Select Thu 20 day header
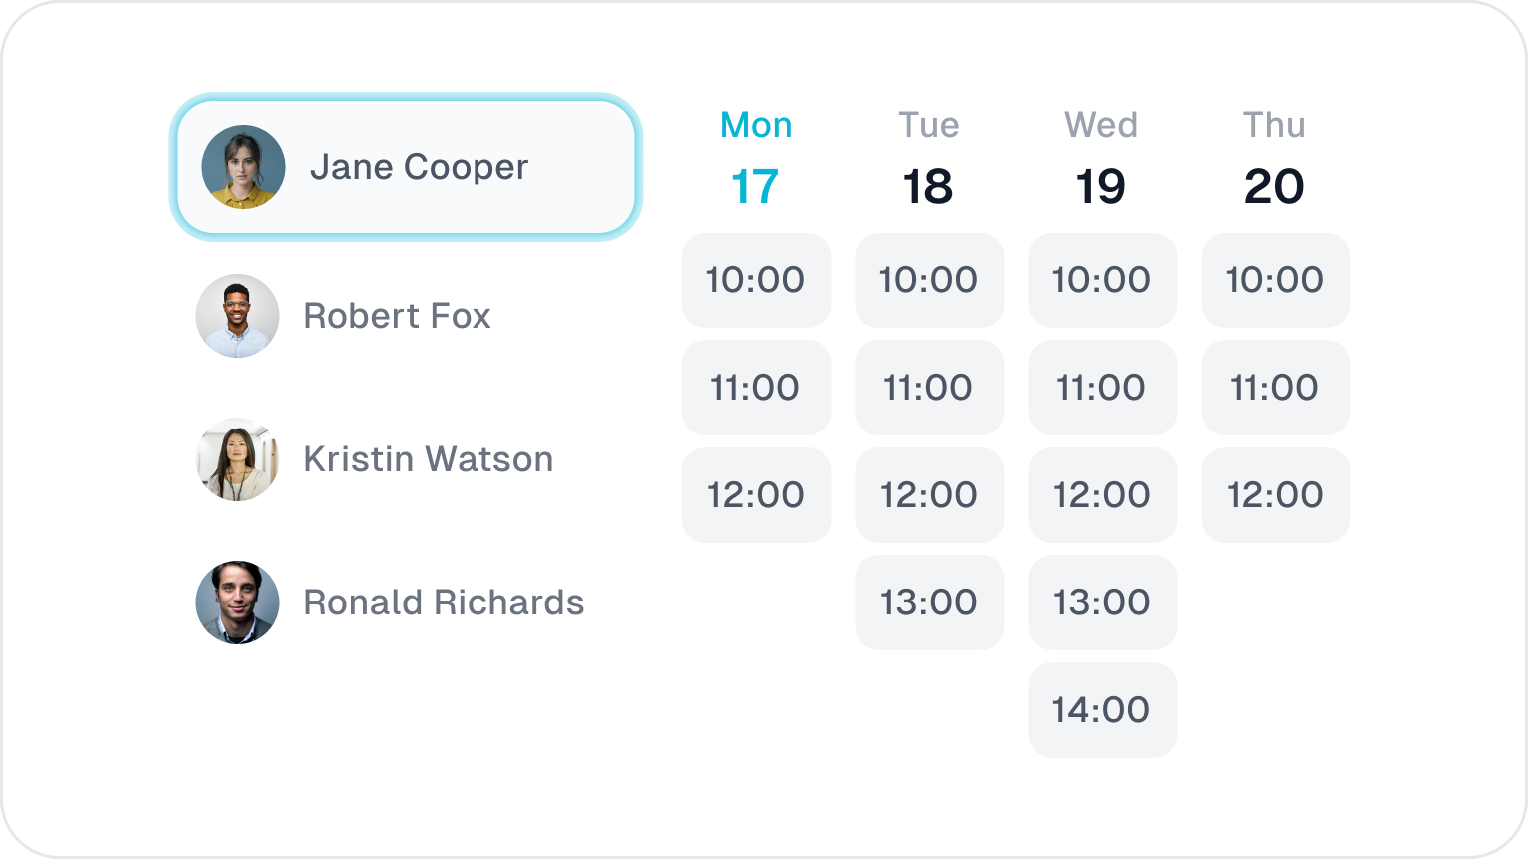Viewport: 1528px width, 859px height. coord(1274,159)
